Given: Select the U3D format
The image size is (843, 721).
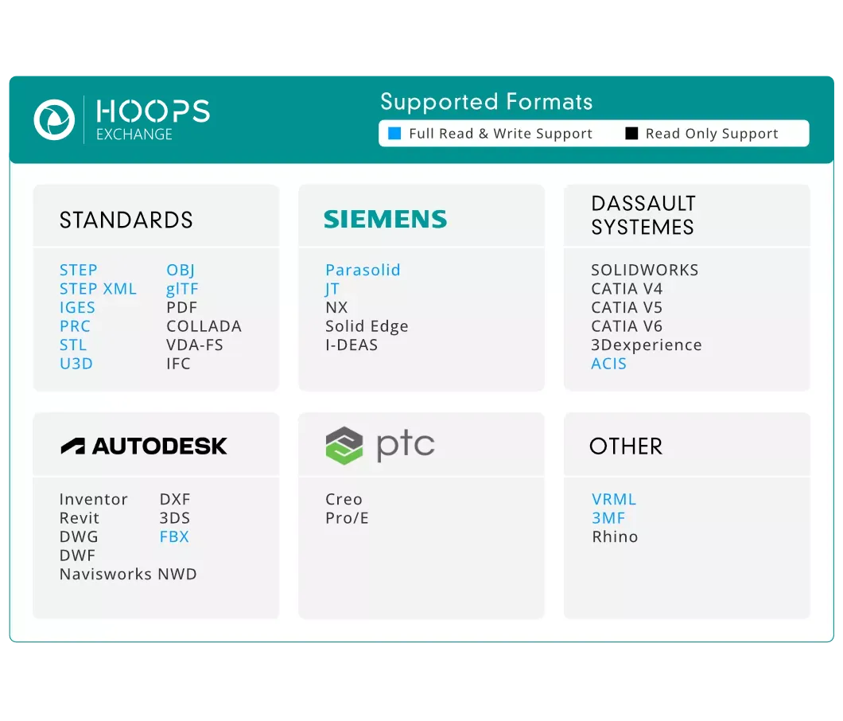Looking at the screenshot, I should pos(76,364).
